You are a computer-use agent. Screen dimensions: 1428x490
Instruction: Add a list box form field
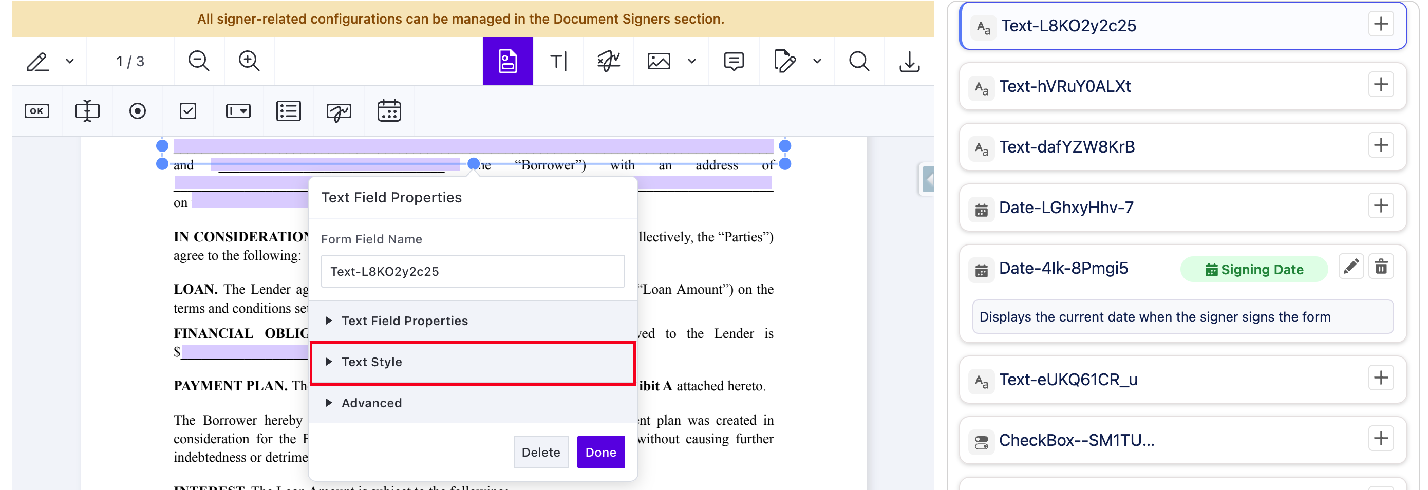pos(288,111)
